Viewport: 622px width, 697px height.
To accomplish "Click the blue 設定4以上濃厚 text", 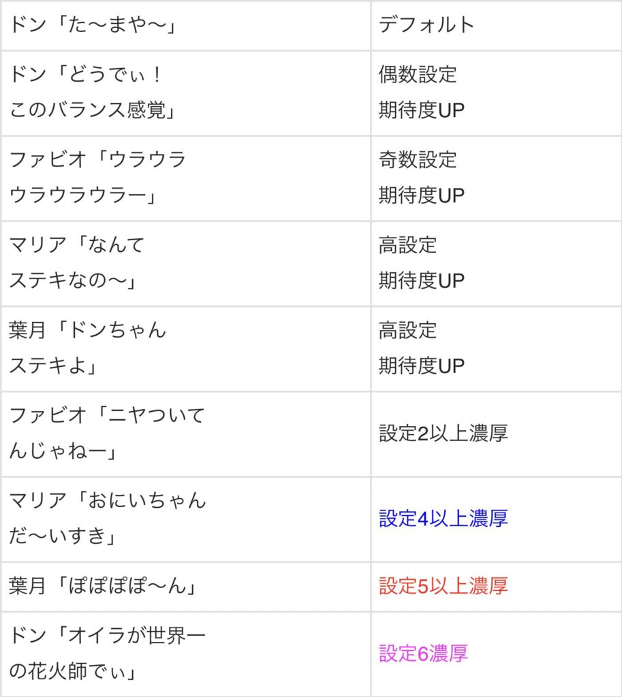I will [443, 519].
